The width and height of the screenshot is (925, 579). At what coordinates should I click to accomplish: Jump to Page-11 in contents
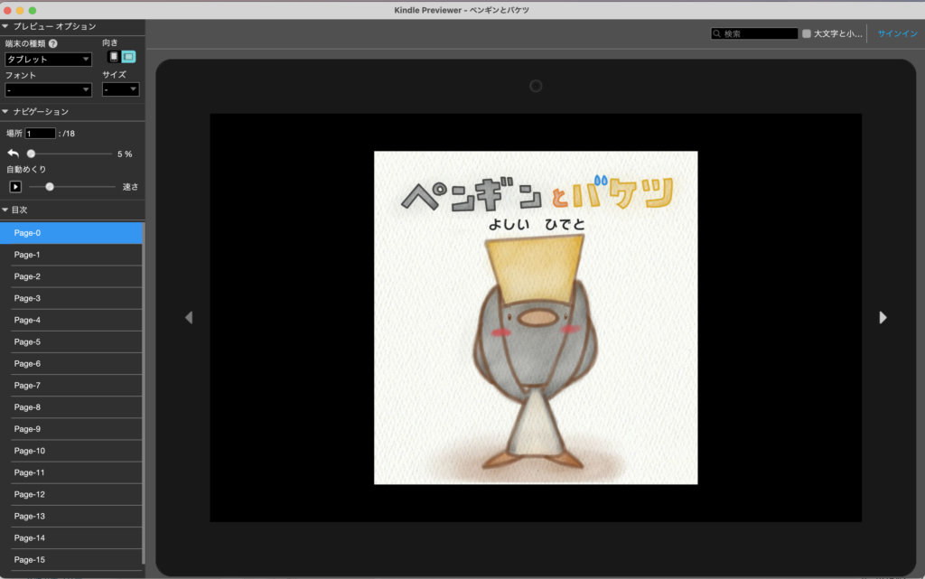(70, 473)
